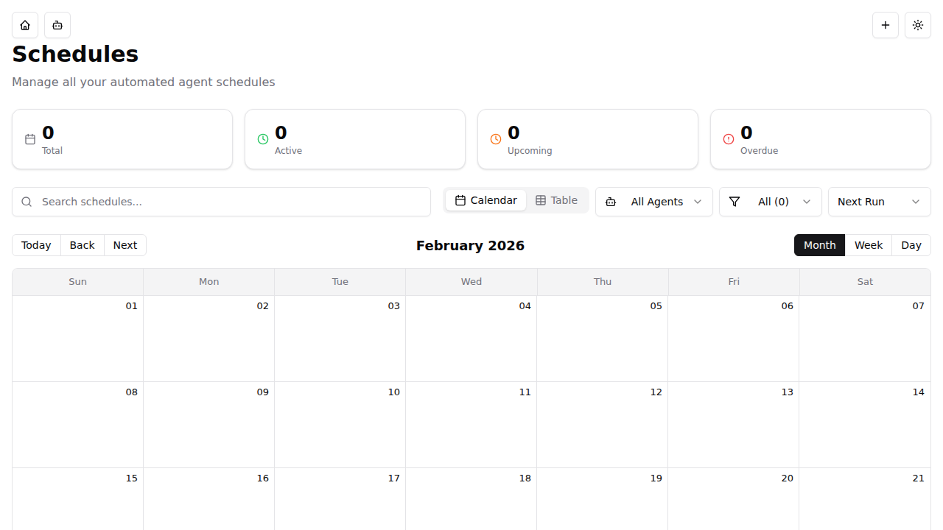Open date 05 in the calendar
The height and width of the screenshot is (530, 943).
pyautogui.click(x=656, y=305)
